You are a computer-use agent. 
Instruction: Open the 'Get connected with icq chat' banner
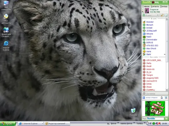click(x=155, y=108)
